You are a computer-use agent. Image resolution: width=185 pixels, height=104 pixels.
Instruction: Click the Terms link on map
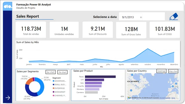173,98
